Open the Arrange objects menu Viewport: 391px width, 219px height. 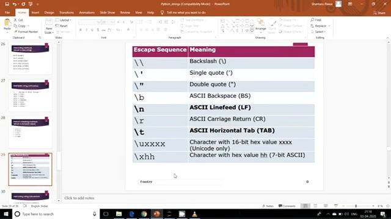(x=261, y=26)
